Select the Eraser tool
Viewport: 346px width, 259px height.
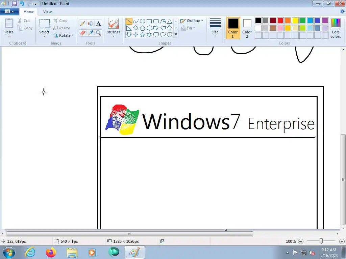[82, 33]
